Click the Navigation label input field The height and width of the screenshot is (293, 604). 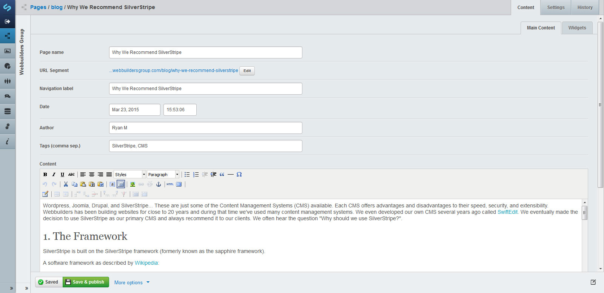point(206,89)
